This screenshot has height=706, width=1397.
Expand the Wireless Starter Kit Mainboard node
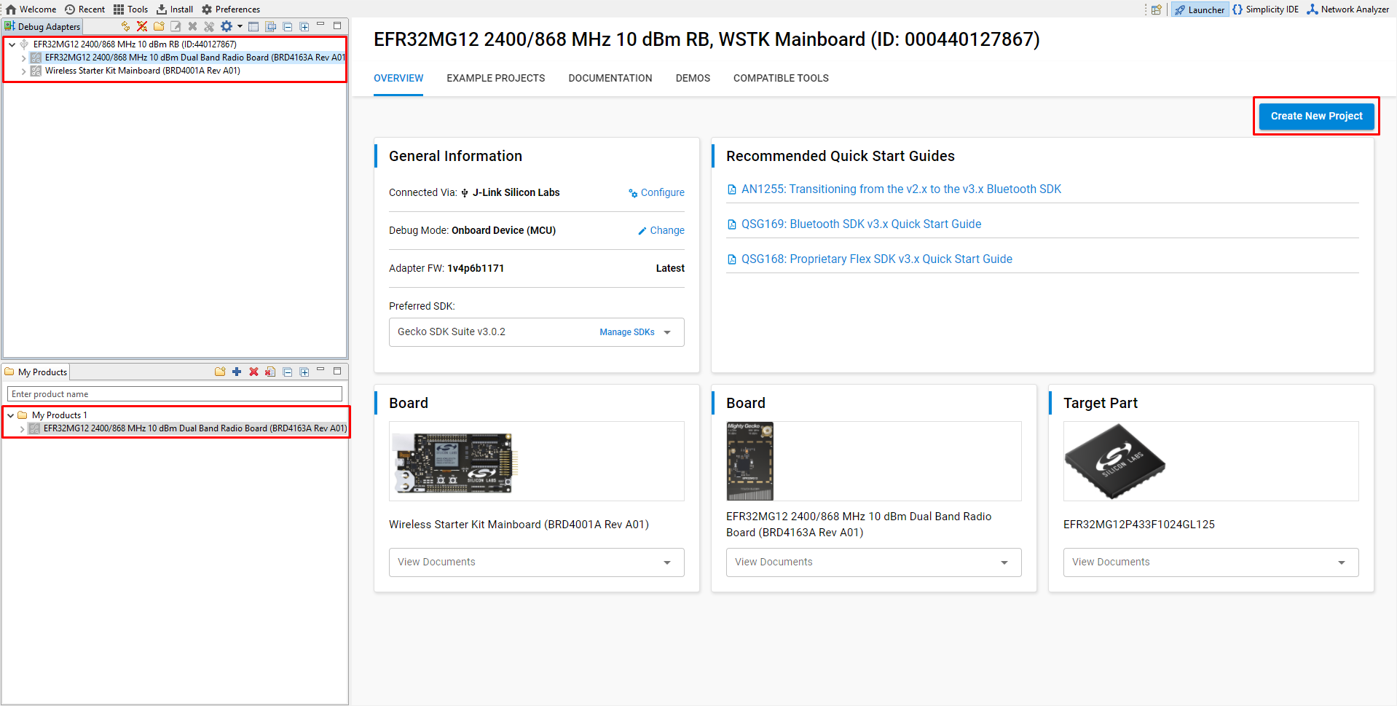click(23, 71)
